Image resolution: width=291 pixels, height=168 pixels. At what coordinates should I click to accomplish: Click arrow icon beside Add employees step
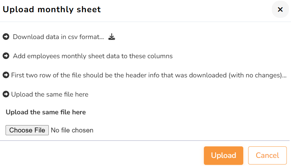[x=6, y=56]
